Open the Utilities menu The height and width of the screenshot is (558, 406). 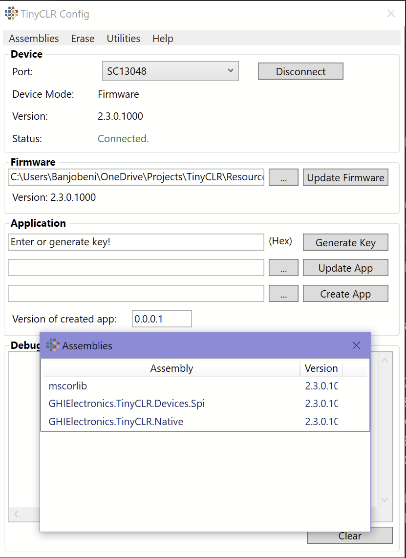[124, 39]
